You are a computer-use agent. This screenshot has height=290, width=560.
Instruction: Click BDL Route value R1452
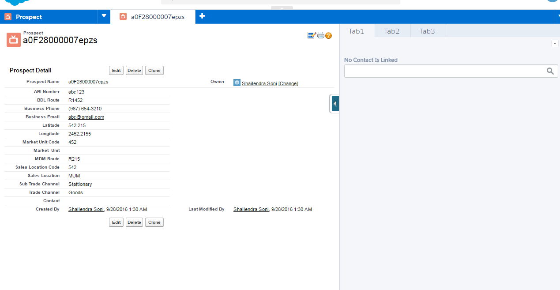tap(75, 100)
